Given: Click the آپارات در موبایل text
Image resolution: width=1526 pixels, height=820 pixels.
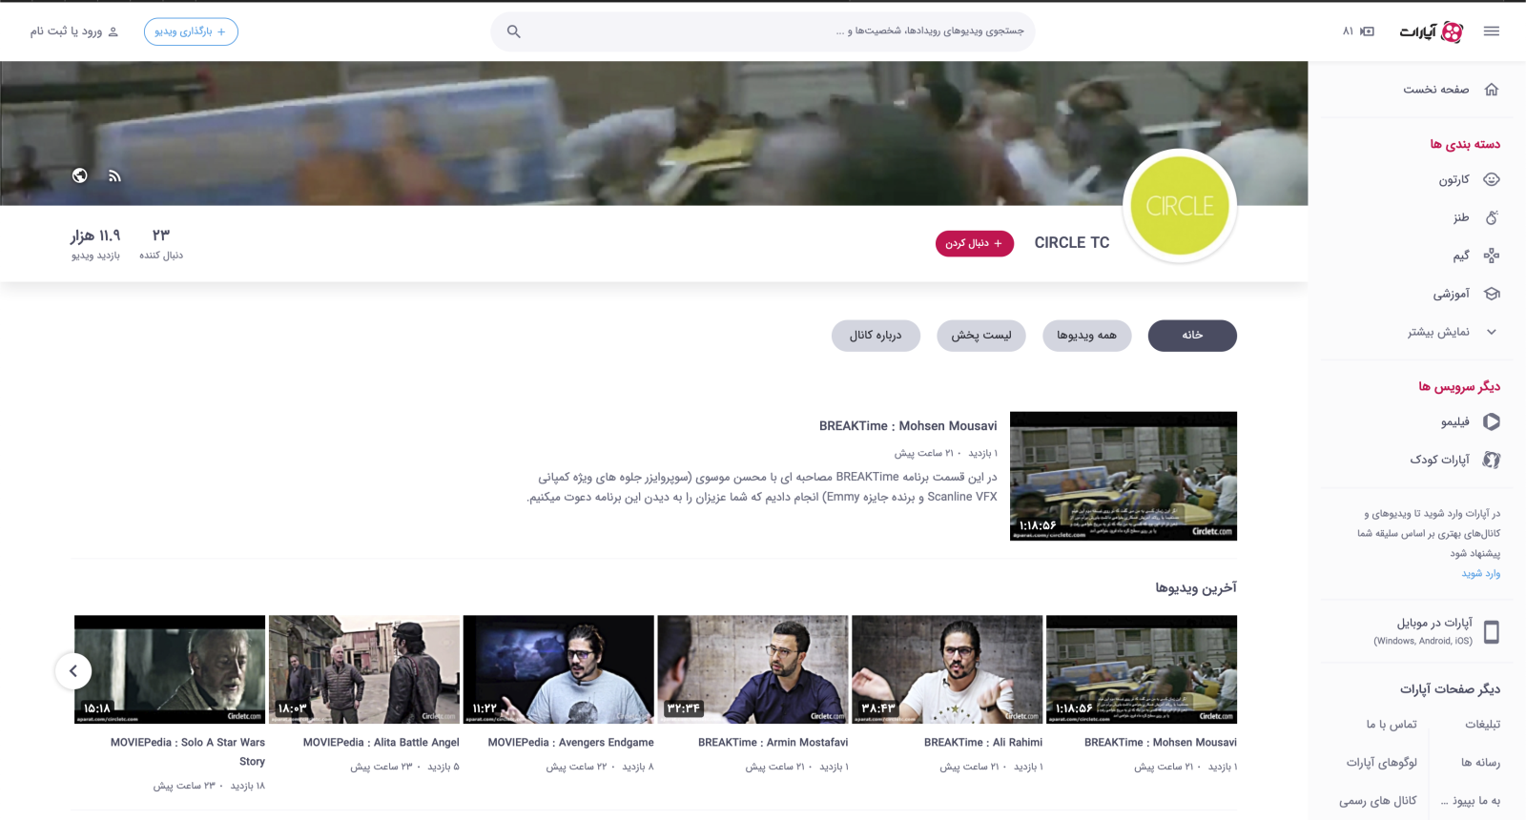Looking at the screenshot, I should pyautogui.click(x=1434, y=623).
